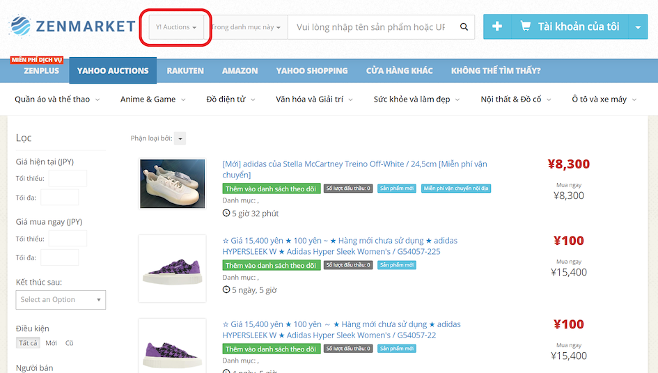Click the ZenMarket logo
Image resolution: width=658 pixels, height=373 pixels.
click(72, 26)
